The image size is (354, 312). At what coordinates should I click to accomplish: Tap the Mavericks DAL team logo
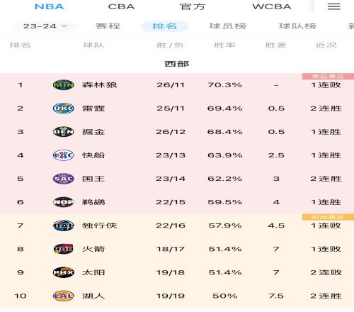point(63,225)
